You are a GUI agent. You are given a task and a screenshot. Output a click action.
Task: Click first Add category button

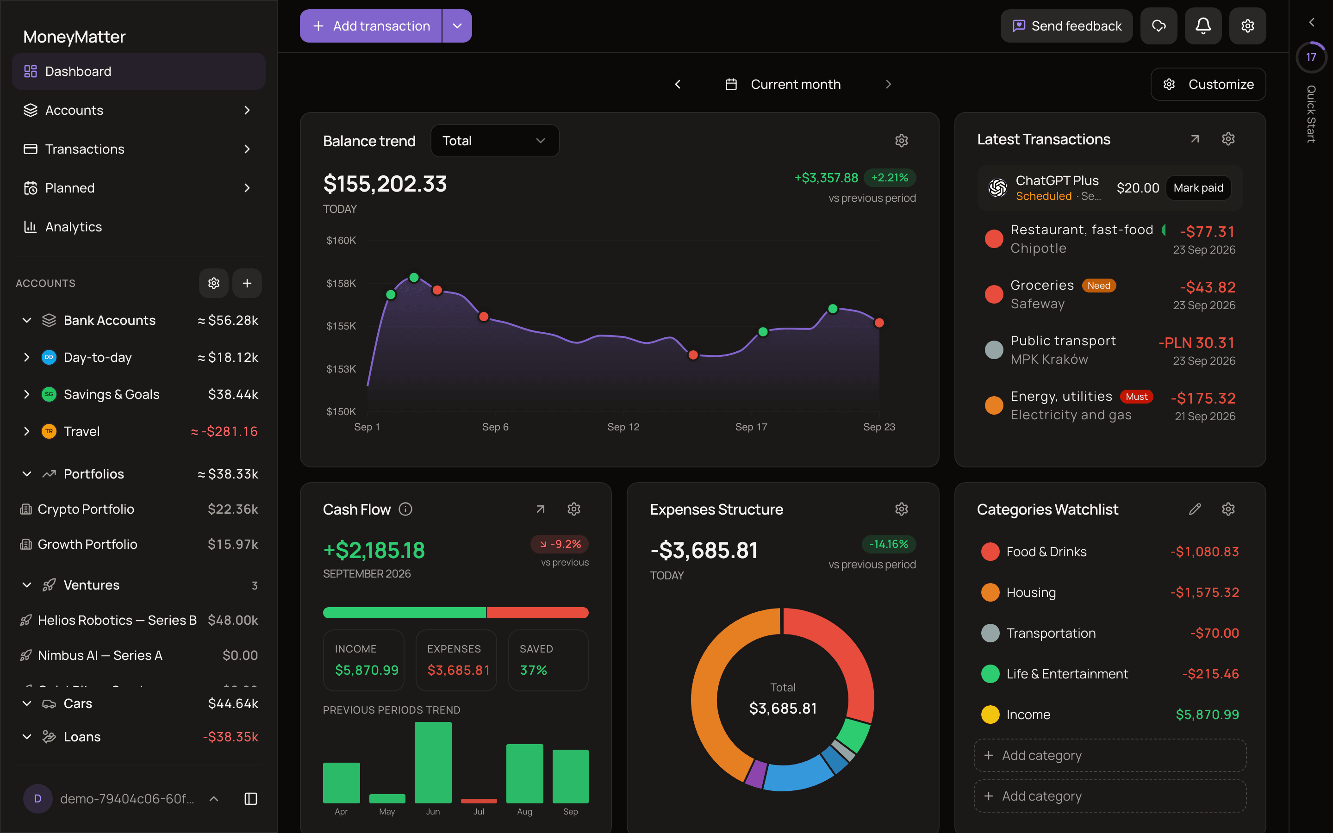click(1110, 755)
